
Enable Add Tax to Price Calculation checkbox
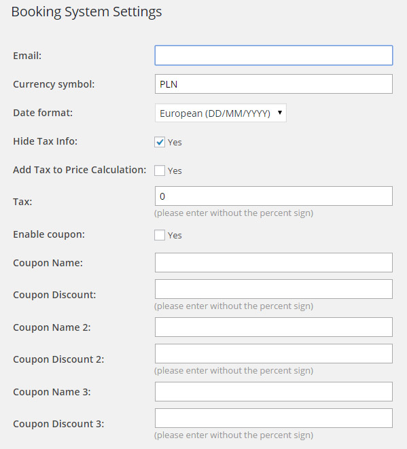(160, 170)
